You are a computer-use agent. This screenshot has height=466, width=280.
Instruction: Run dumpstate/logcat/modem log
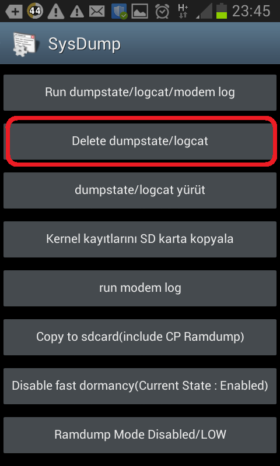[140, 93]
